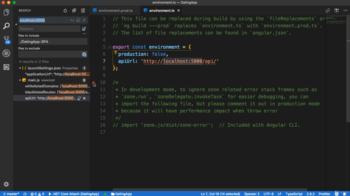Dismiss the apiUrl search match
The height and width of the screenshot is (196, 350).
pos(84,98)
